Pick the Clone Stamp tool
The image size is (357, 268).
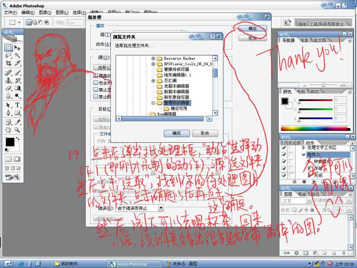(x=8, y=81)
